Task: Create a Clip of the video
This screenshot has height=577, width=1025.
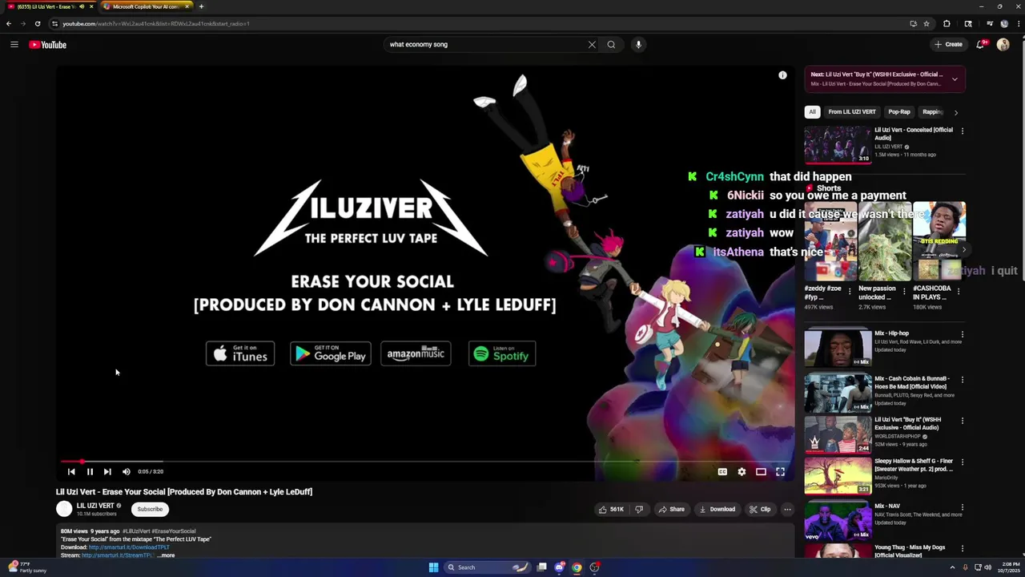Action: pyautogui.click(x=760, y=509)
